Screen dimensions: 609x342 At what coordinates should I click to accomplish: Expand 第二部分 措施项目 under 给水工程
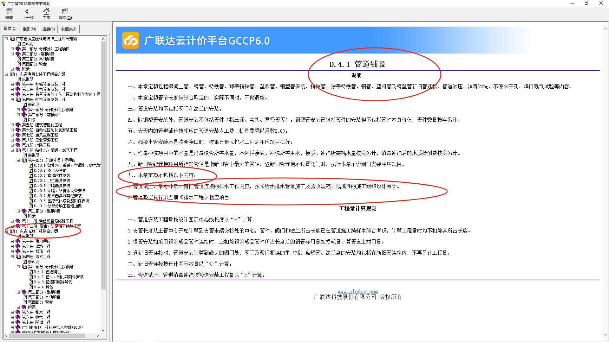pos(18,292)
